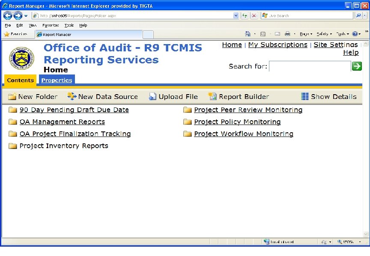Image resolution: width=370 pixels, height=256 pixels.
Task: Click the Project Workflow Monitoring folder icon
Action: [x=188, y=134]
